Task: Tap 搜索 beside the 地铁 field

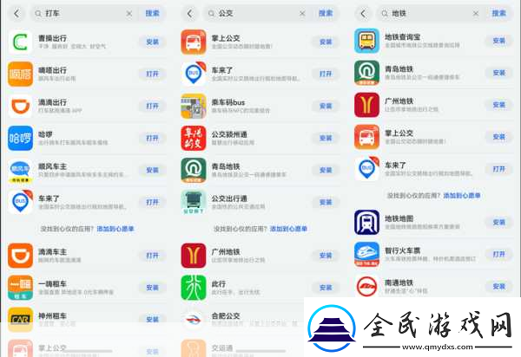Action: point(499,13)
